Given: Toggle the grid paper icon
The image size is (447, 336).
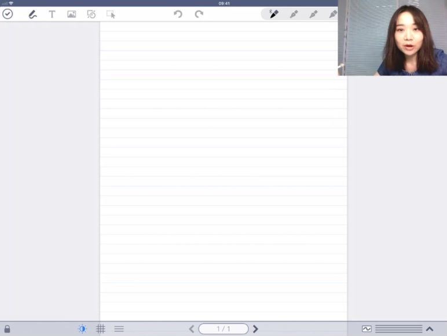Looking at the screenshot, I should click(101, 329).
